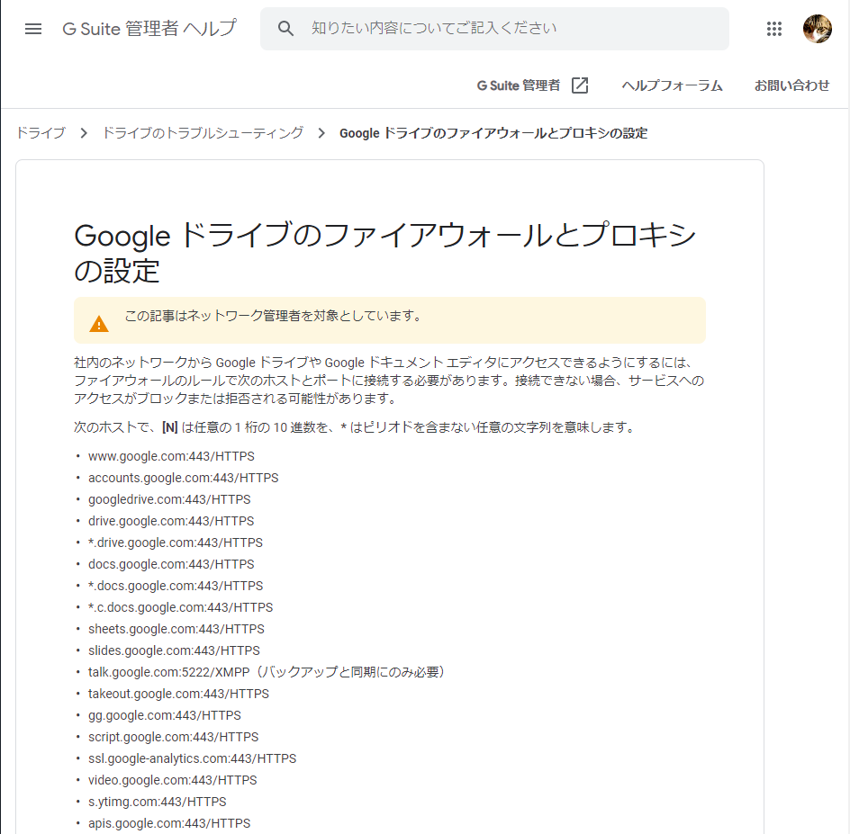Click *.drive.google.com:443/HTTPS entry
The width and height of the screenshot is (850, 834).
[x=175, y=543]
